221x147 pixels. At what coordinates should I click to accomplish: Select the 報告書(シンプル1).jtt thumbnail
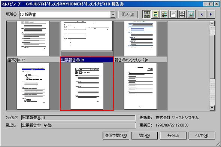coord(140,84)
